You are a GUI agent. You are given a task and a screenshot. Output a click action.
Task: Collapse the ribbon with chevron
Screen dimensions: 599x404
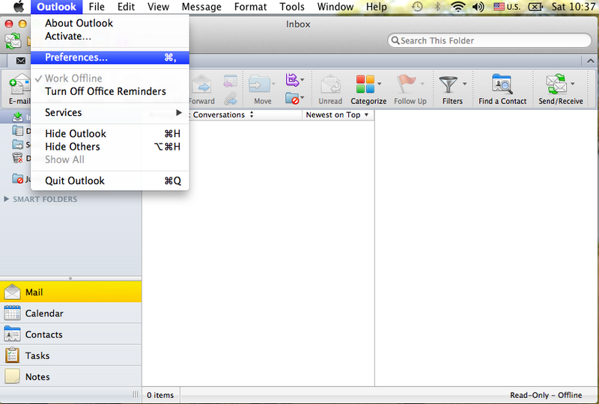590,61
